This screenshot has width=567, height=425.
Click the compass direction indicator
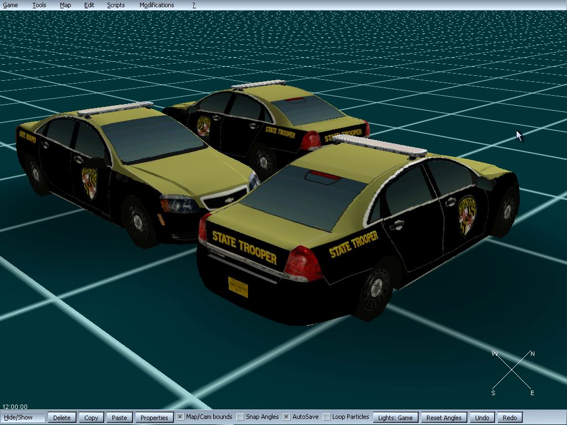point(513,373)
